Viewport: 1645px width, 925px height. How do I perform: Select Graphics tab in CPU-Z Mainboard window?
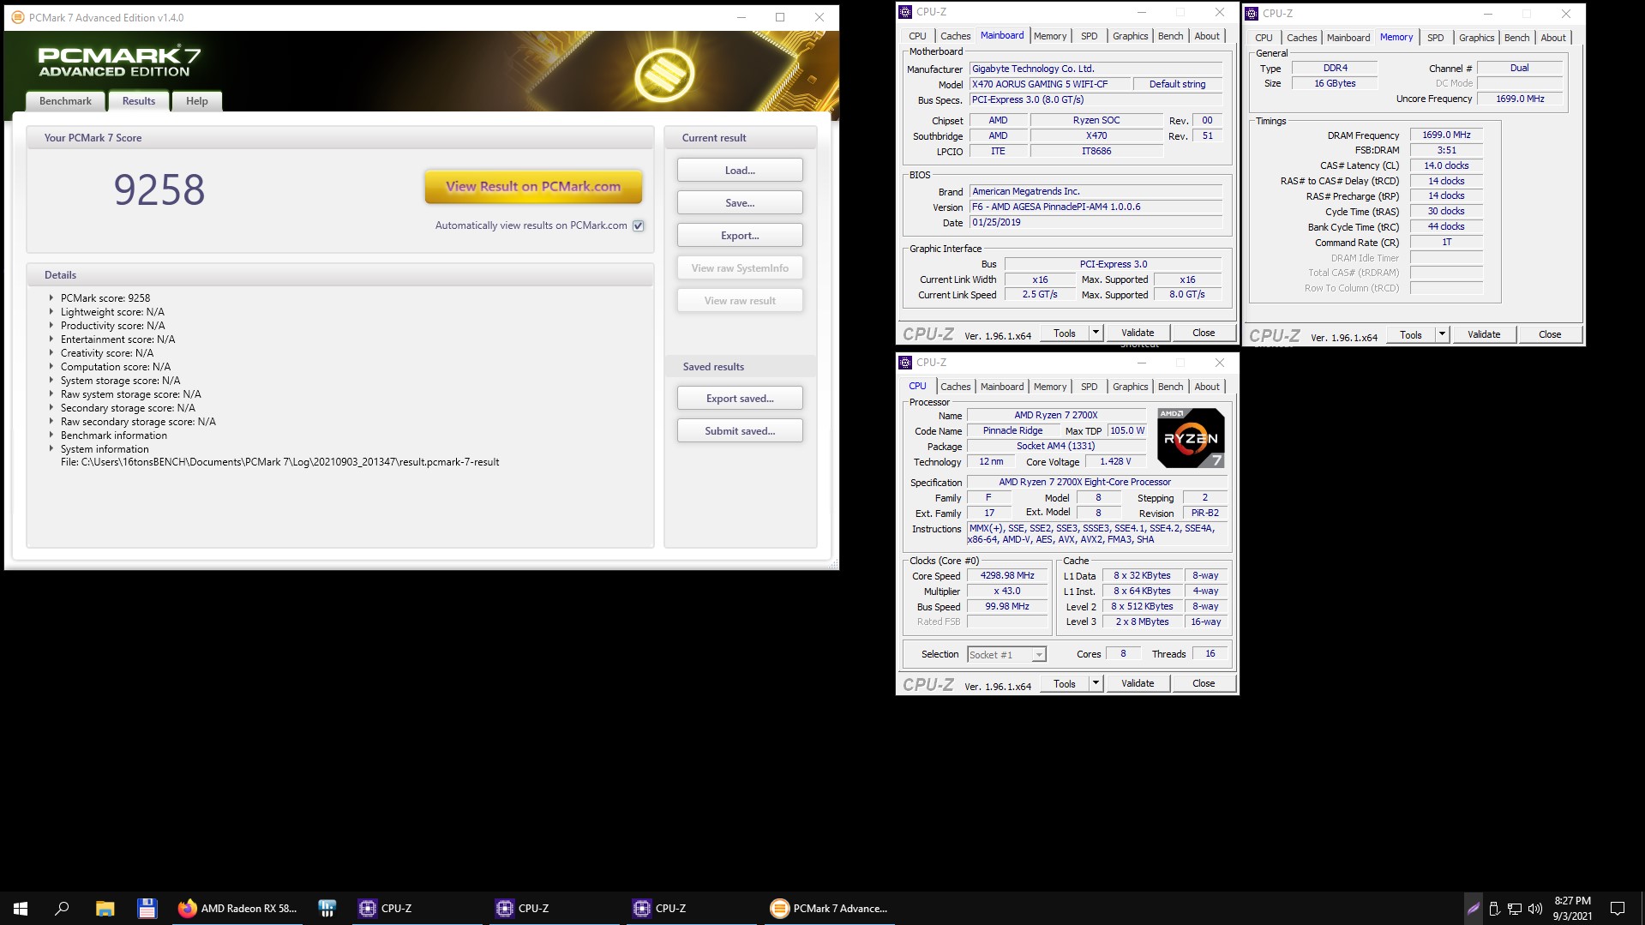pos(1130,36)
